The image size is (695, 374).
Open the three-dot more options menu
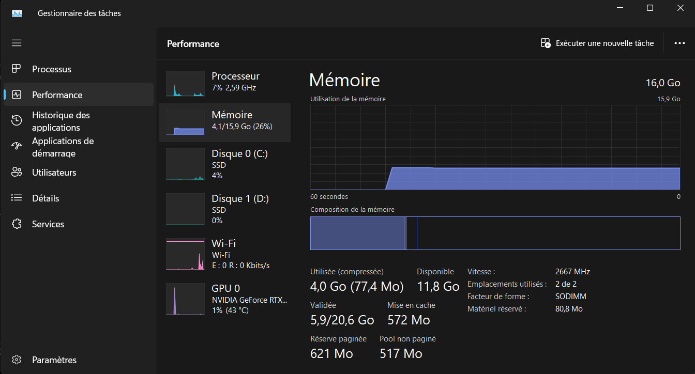(679, 43)
